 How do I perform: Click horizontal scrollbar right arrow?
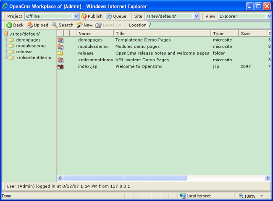tap(268, 178)
